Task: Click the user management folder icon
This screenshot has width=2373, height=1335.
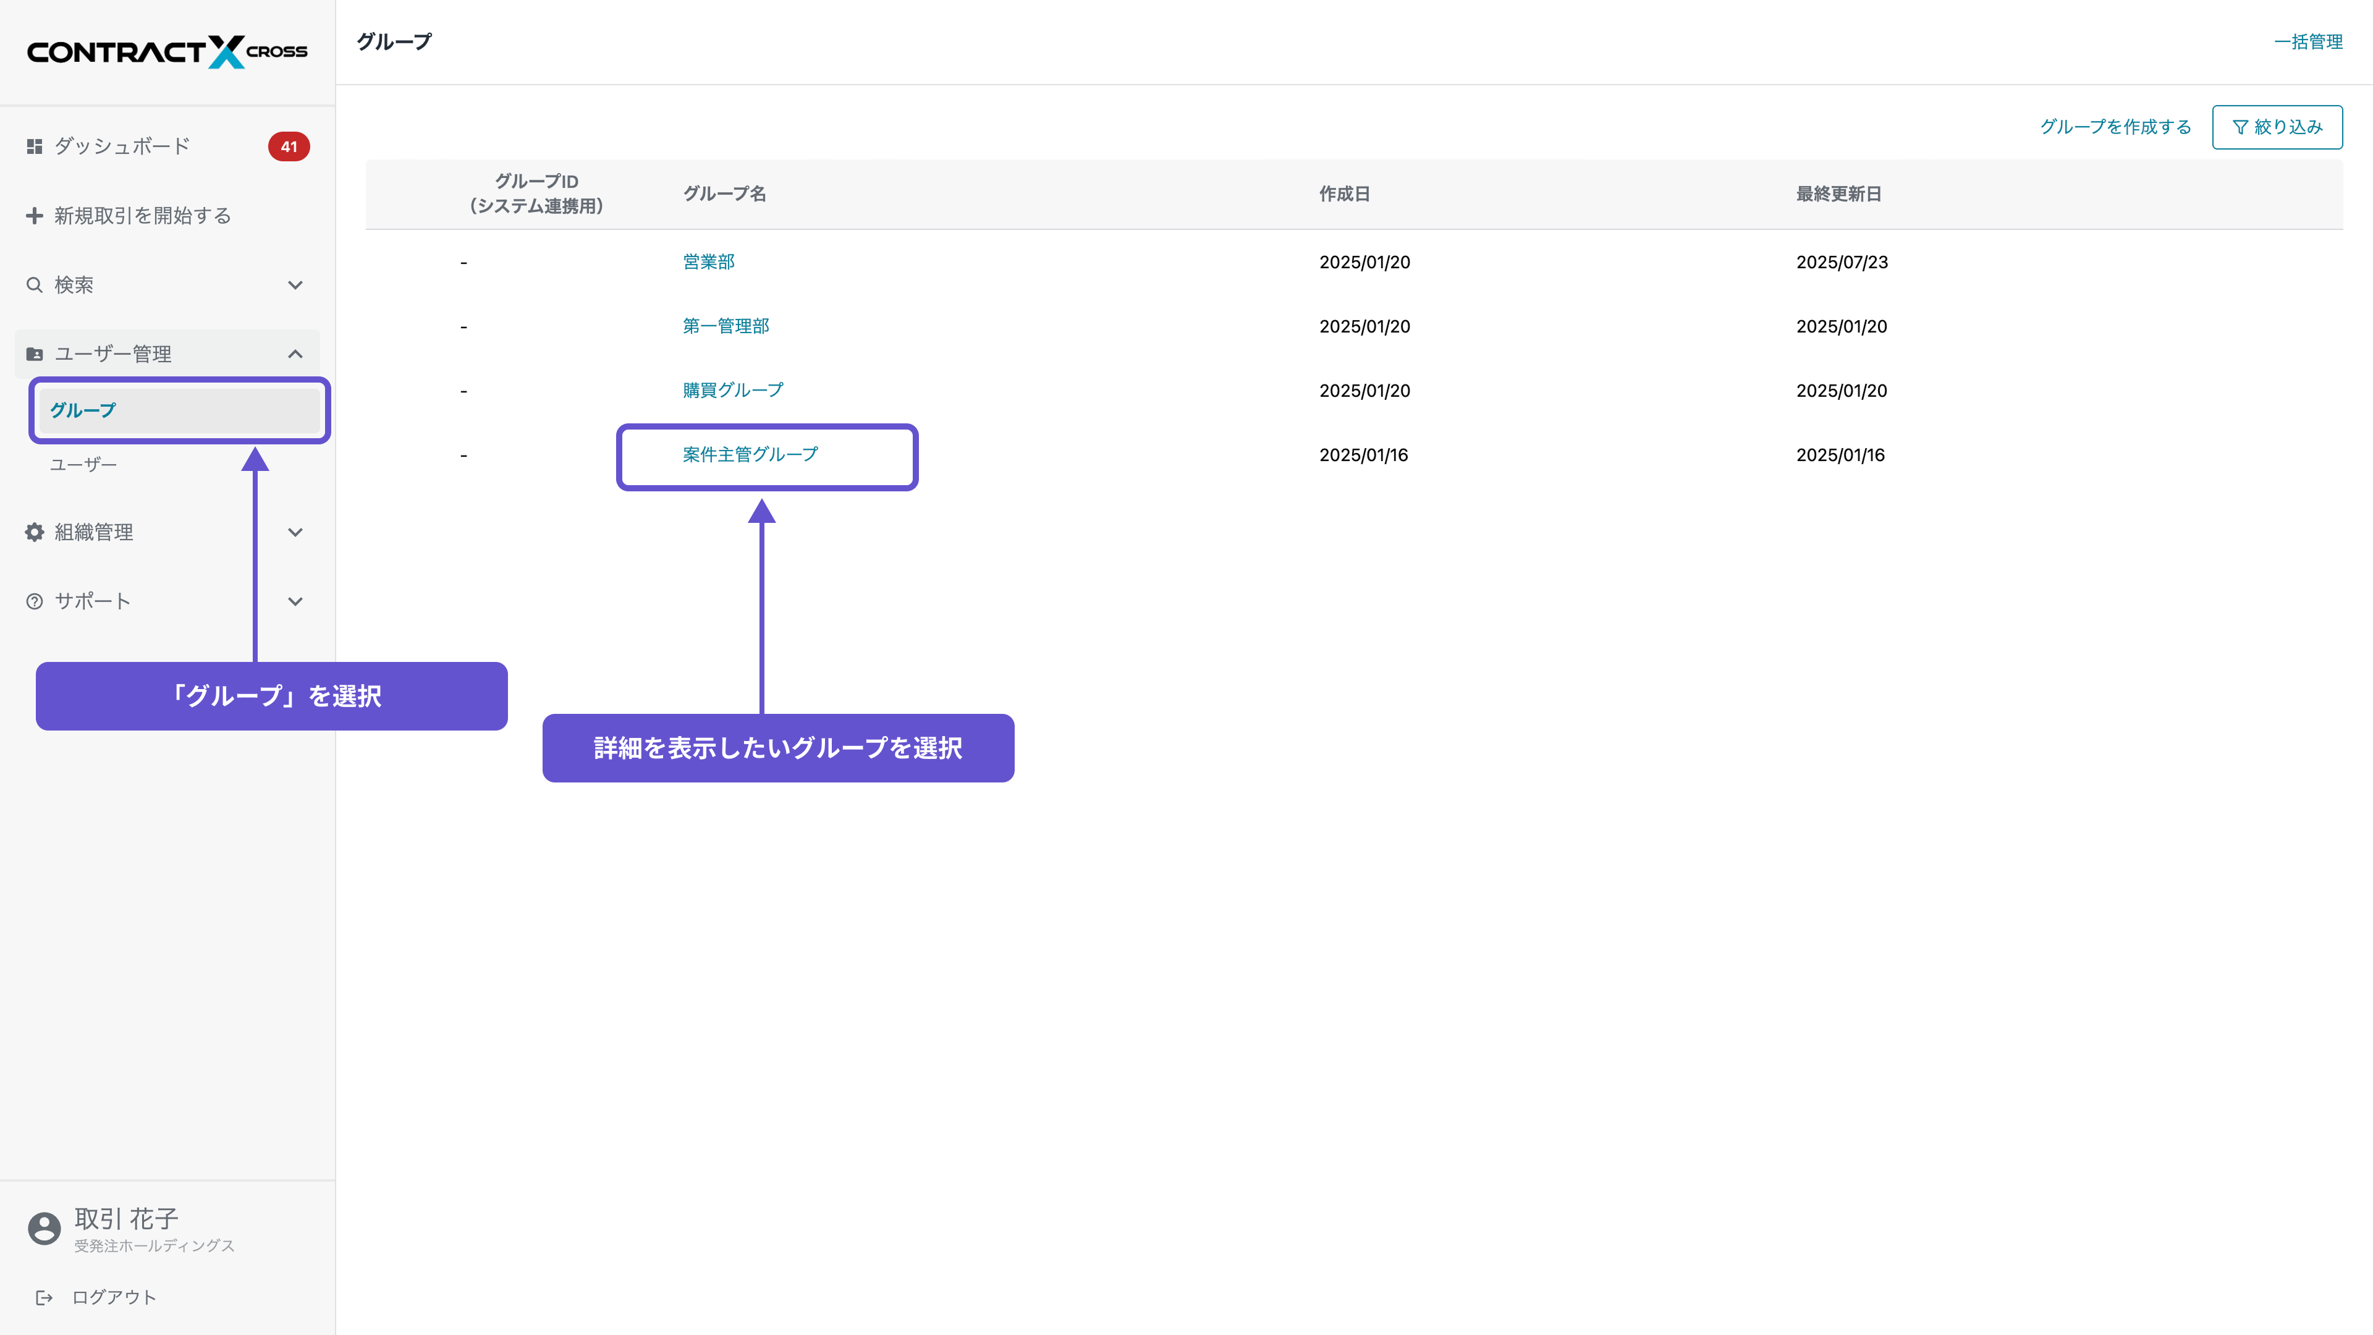Action: click(x=34, y=354)
